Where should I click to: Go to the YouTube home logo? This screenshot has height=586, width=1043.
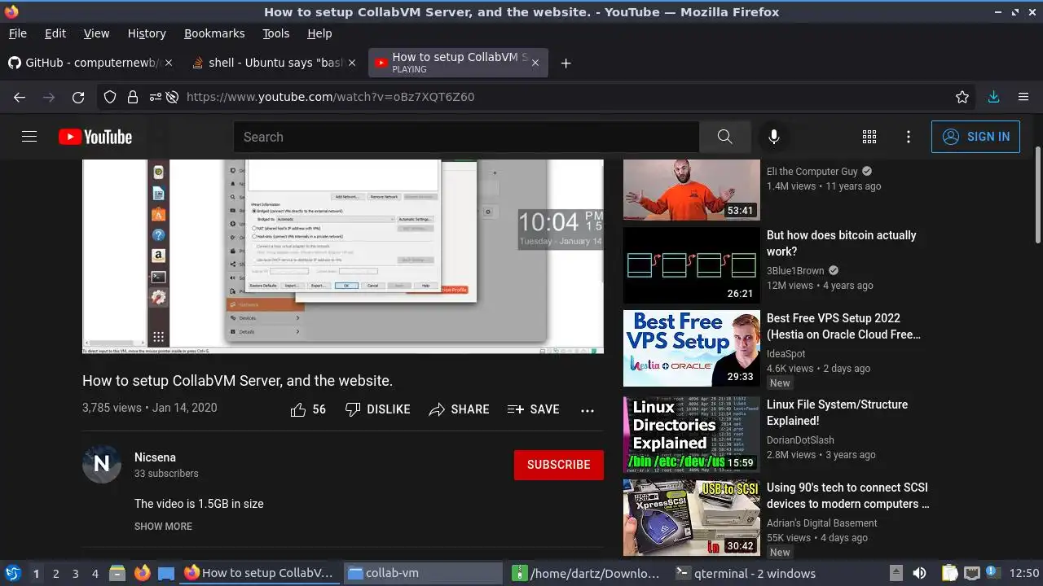click(x=95, y=137)
